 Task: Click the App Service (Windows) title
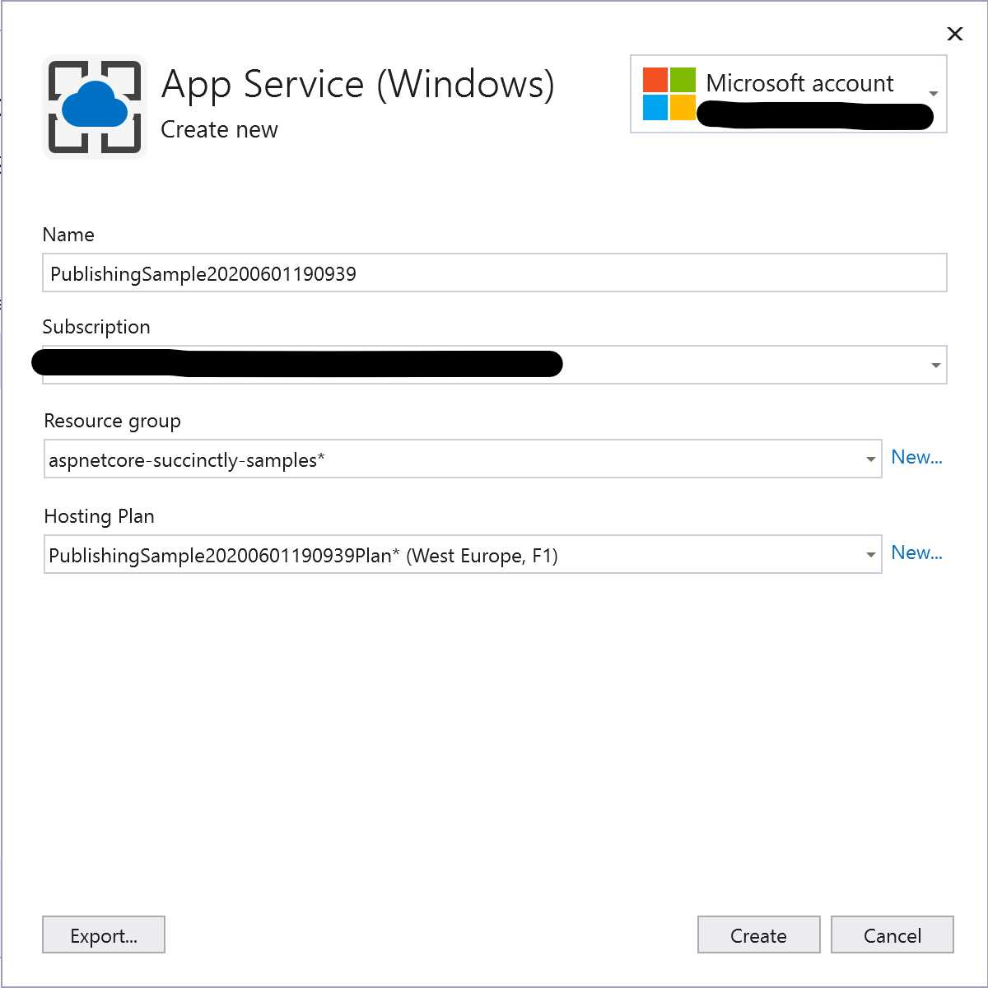pyautogui.click(x=358, y=84)
